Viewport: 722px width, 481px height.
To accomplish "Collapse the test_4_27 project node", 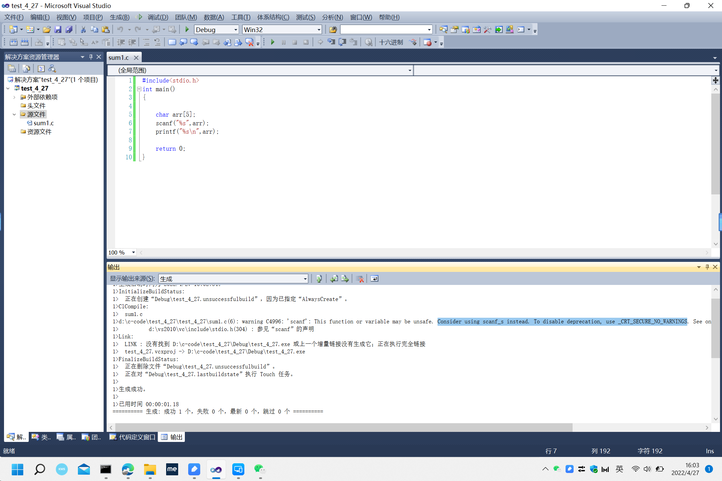I will tap(8, 89).
